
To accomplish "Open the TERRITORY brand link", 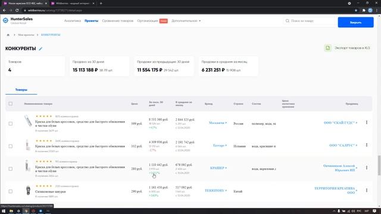I will click(x=216, y=190).
